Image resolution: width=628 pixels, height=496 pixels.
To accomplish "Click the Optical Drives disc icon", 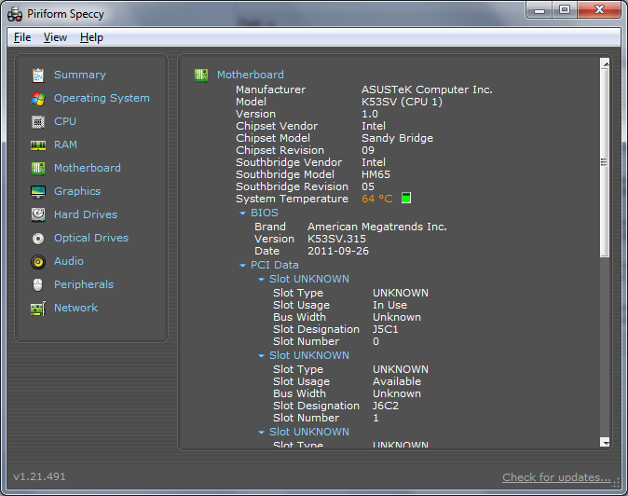I will pos(38,239).
